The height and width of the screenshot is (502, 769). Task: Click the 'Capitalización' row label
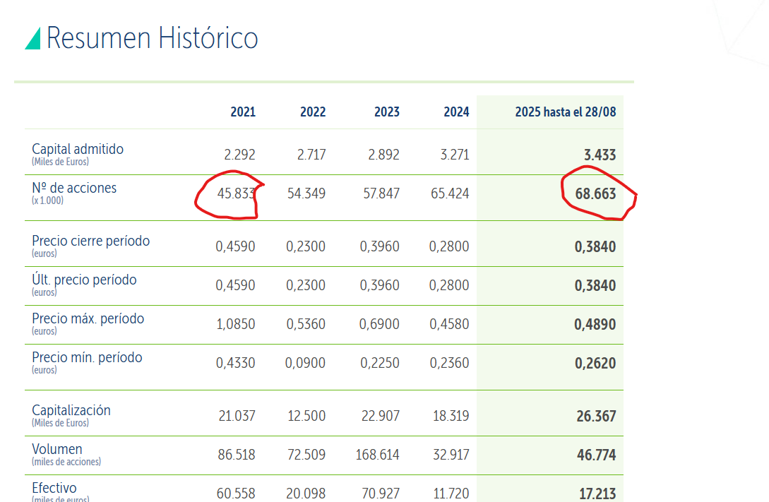click(71, 410)
